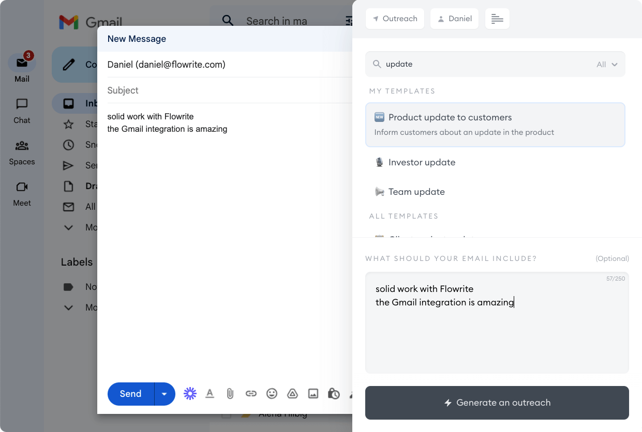Open the emoji picker icon
This screenshot has width=642, height=432.
click(x=272, y=394)
